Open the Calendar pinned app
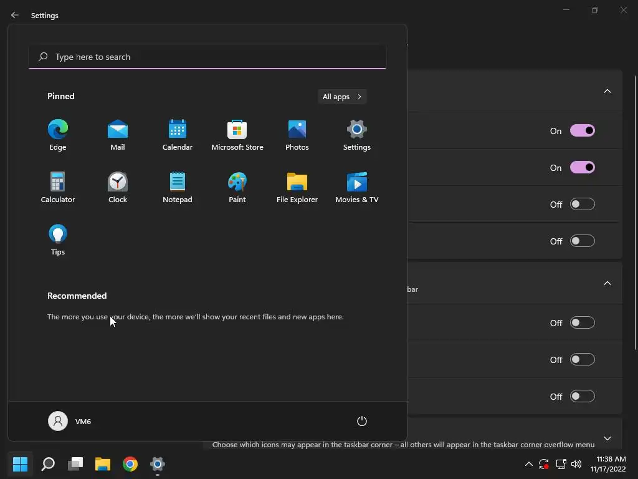This screenshot has height=479, width=638. coord(178,135)
